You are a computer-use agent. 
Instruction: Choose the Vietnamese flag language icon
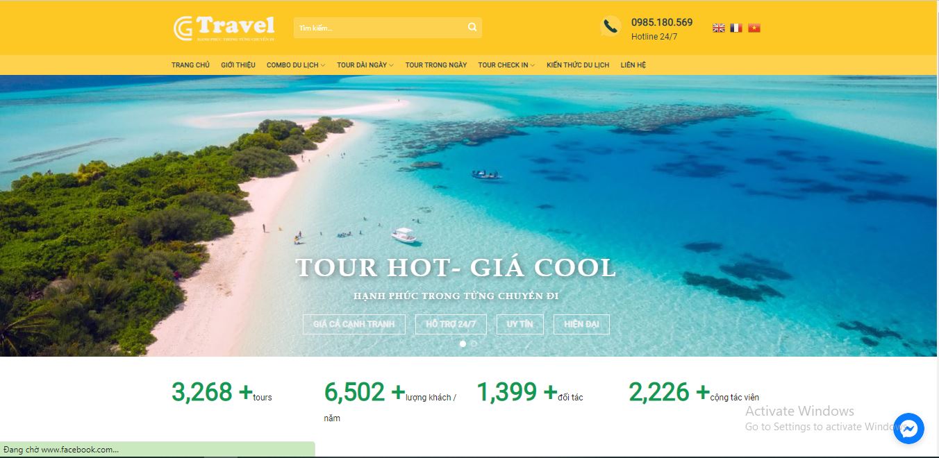[x=754, y=28]
